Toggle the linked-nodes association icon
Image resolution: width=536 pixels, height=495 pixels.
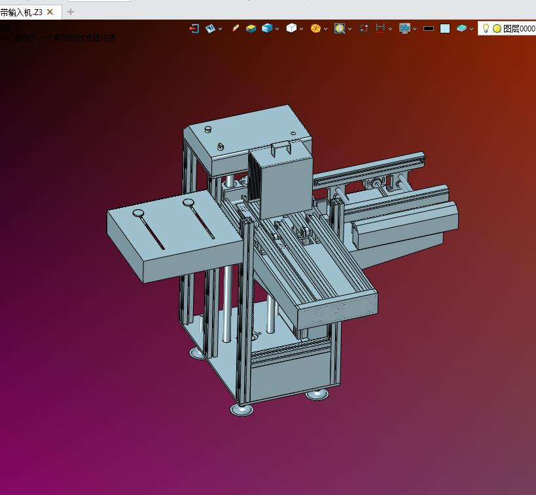[x=364, y=28]
